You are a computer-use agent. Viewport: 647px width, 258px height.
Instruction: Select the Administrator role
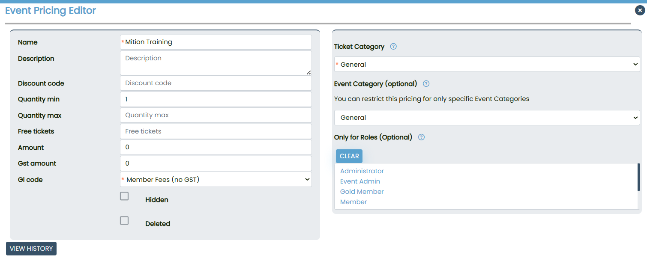coord(362,171)
